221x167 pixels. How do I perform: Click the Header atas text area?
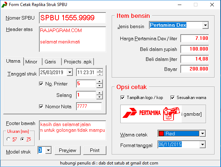click(72, 39)
